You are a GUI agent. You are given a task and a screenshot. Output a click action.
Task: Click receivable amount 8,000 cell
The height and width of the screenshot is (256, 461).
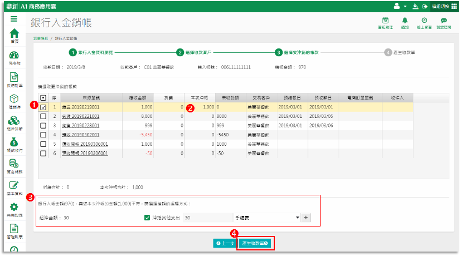[x=138, y=116]
